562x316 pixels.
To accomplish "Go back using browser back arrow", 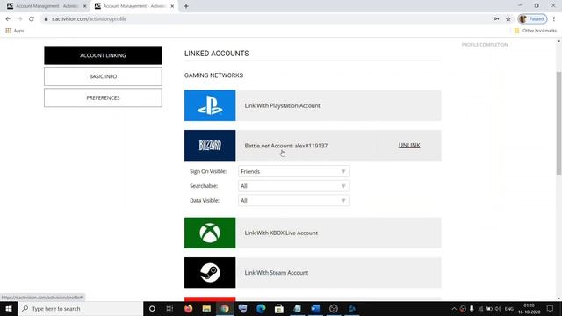I will (8, 19).
